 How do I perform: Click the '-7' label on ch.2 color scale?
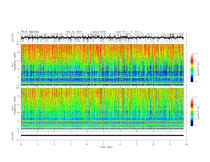point(196,126)
